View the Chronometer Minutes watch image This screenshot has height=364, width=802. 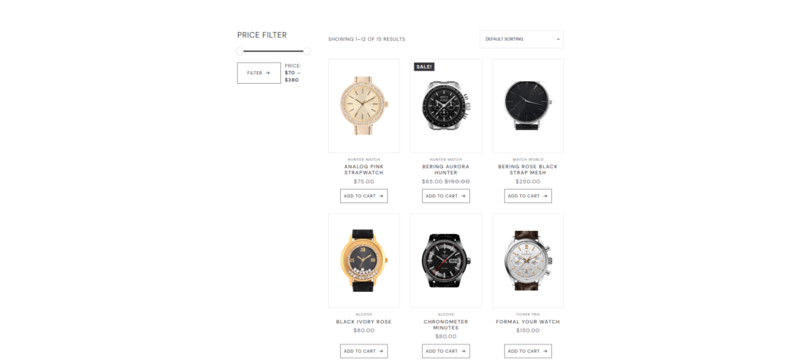click(x=446, y=261)
